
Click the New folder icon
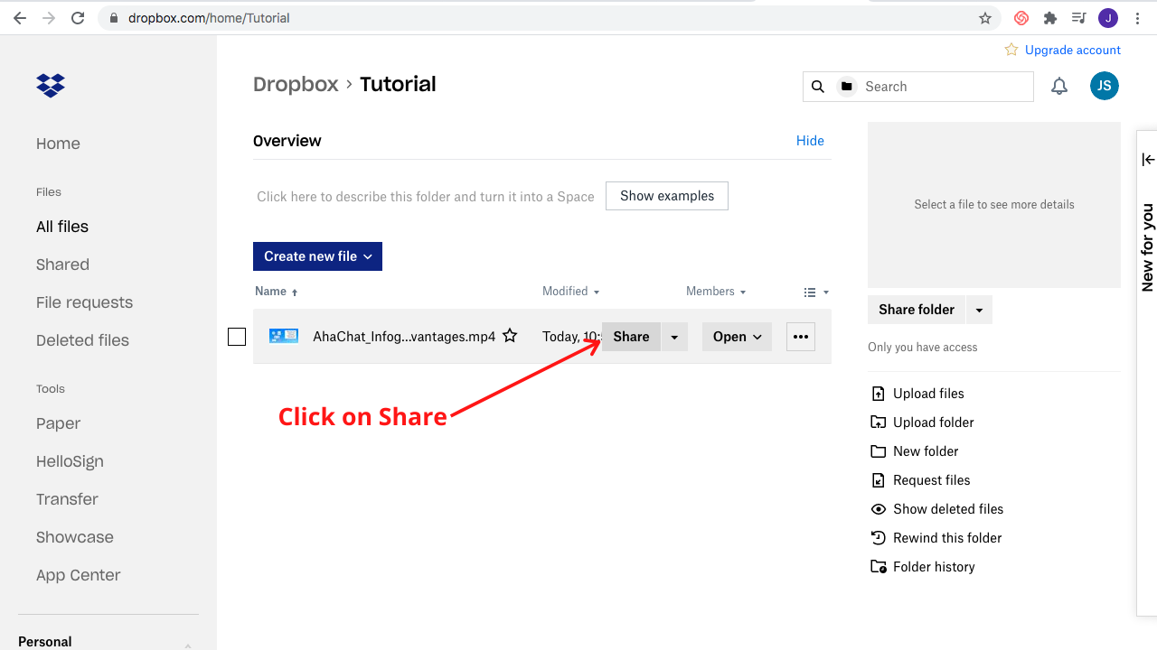coord(879,451)
